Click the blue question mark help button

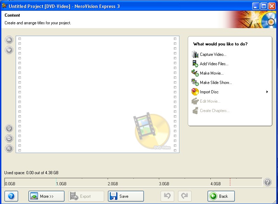pyautogui.click(x=11, y=196)
